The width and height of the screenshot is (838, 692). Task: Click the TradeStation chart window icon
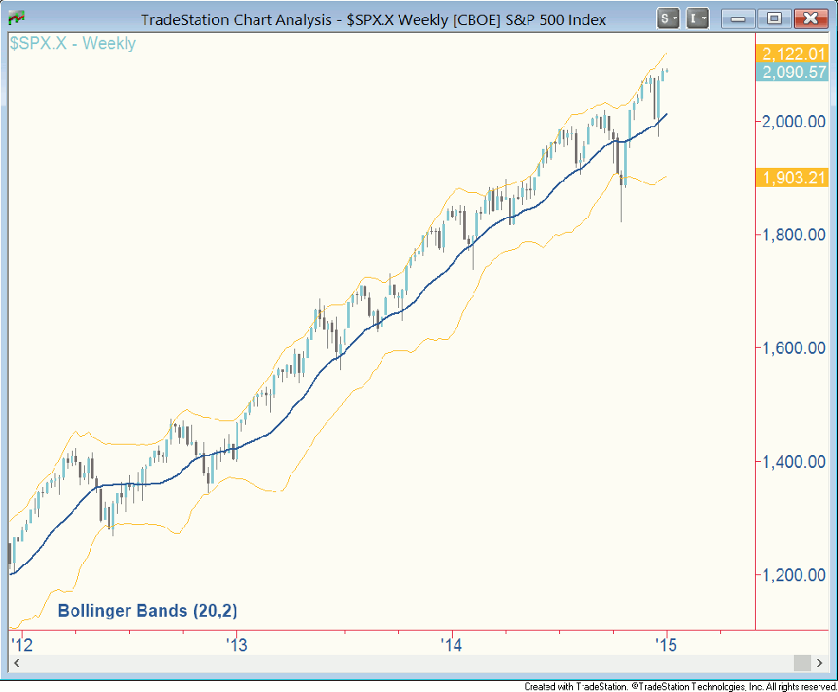tap(16, 17)
